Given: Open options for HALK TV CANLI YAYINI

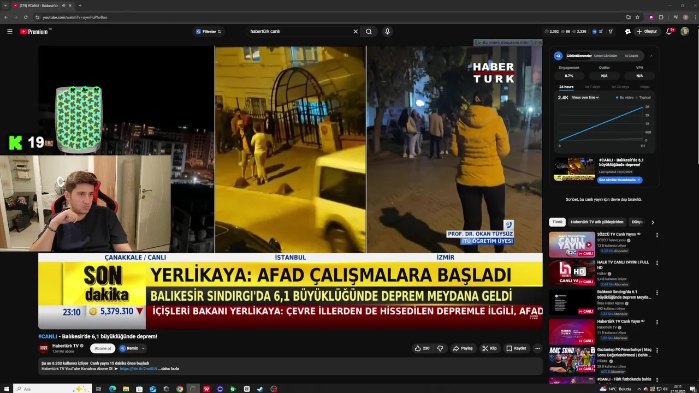Looking at the screenshot, I should point(657,263).
